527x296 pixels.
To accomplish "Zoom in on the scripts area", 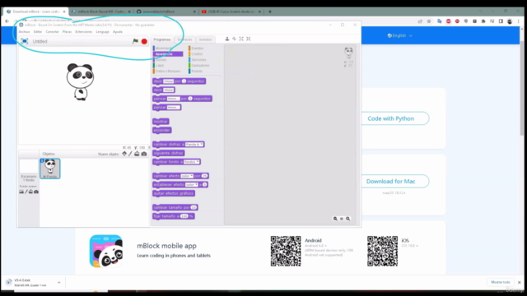I will pos(347,219).
